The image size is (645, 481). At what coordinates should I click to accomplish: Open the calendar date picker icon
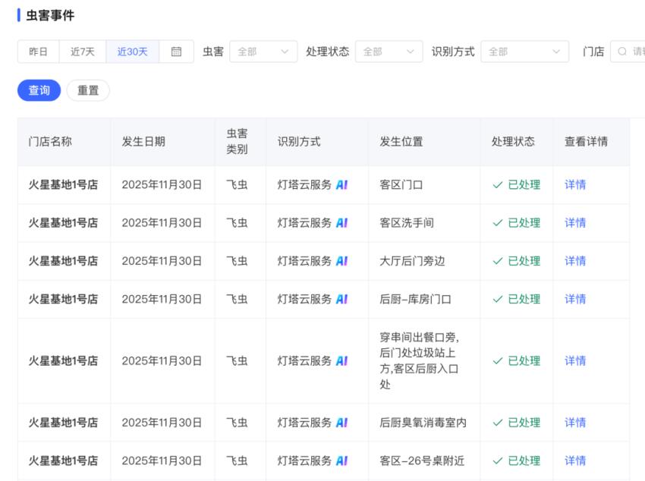(x=176, y=52)
